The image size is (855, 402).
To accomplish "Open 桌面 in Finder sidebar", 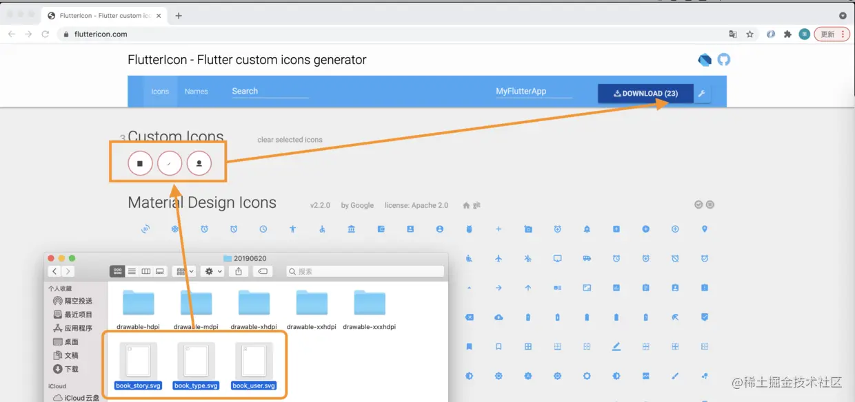I will tap(66, 342).
